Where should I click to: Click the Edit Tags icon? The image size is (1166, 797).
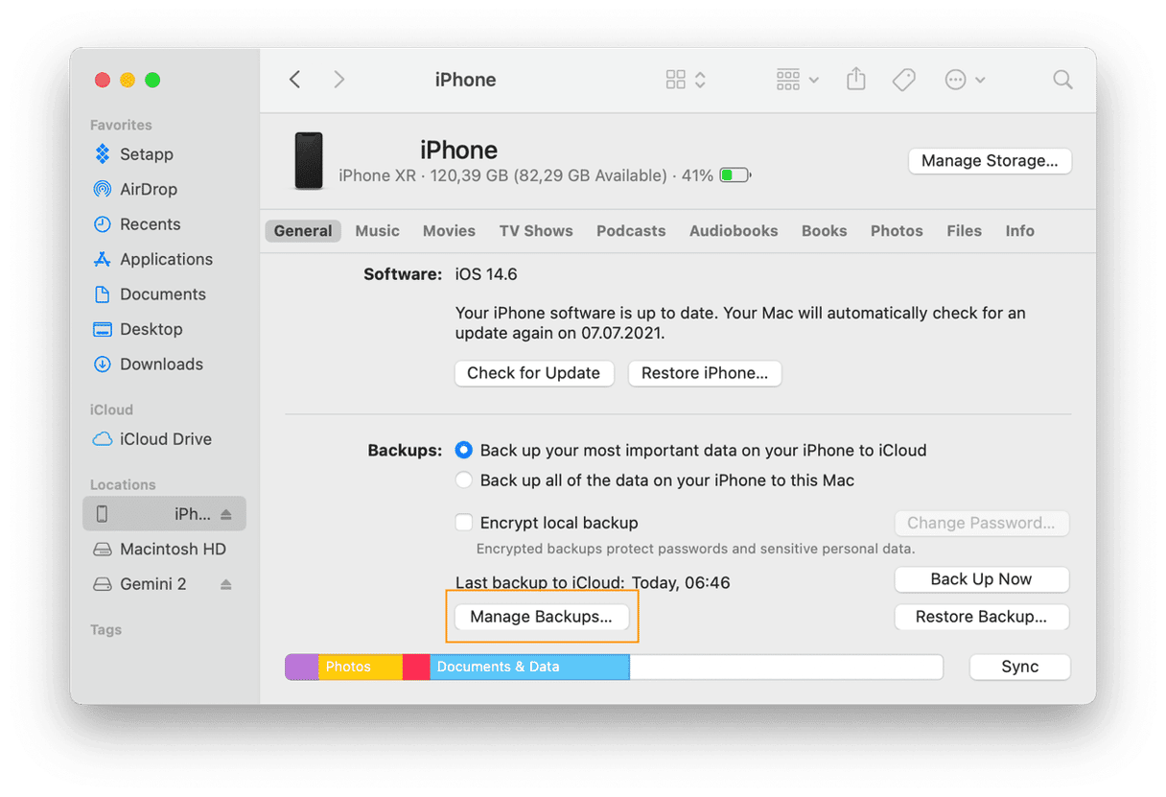[x=903, y=81]
